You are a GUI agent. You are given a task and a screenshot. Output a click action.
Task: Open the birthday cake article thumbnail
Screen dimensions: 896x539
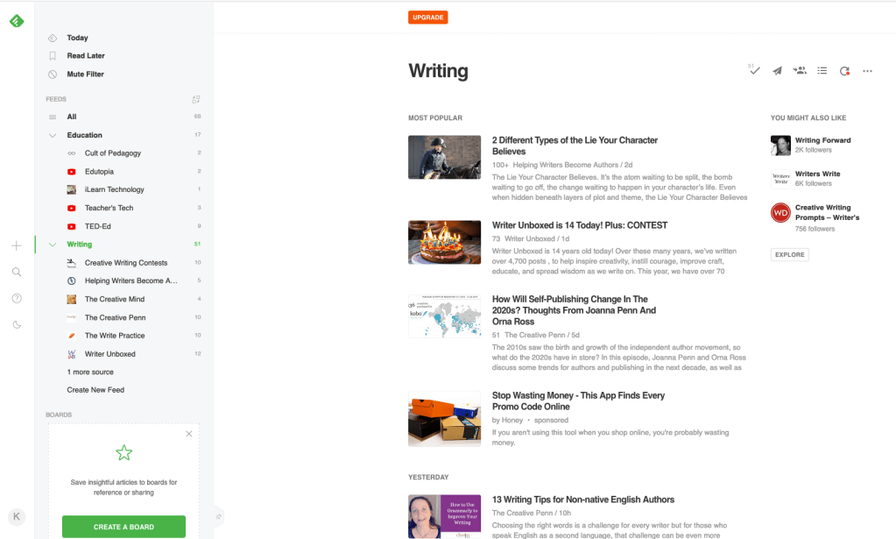tap(444, 242)
